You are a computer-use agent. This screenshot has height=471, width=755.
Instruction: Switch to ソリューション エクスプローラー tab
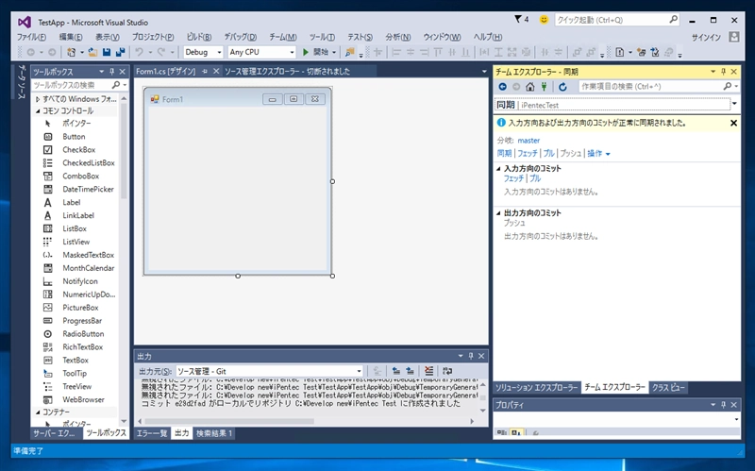pos(536,388)
